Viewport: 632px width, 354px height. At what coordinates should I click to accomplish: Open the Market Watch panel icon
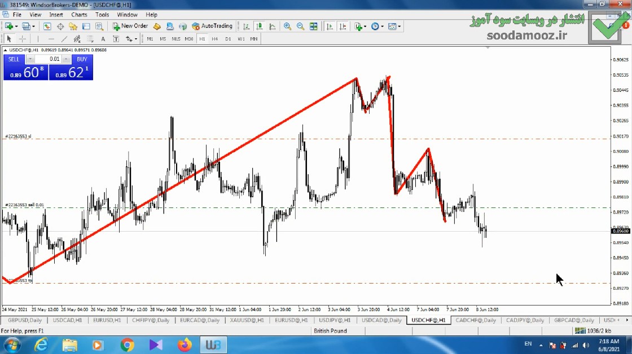click(x=47, y=26)
